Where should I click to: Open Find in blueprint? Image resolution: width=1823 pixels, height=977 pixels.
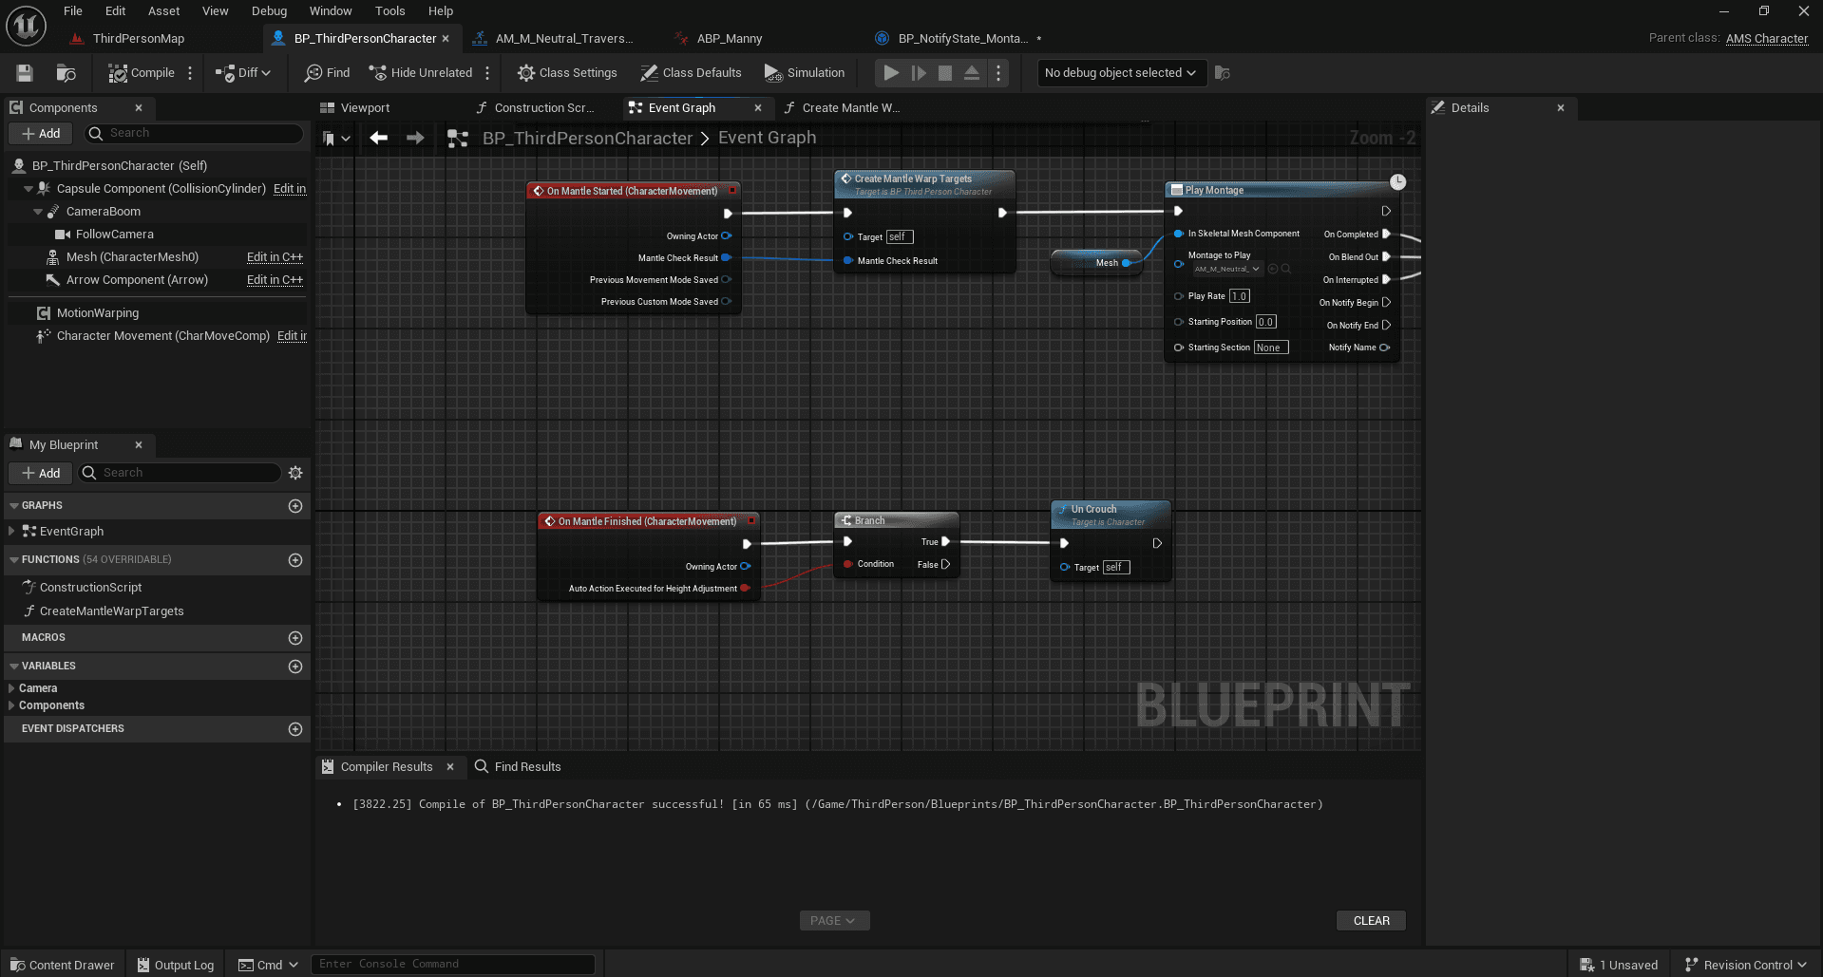[x=327, y=73]
